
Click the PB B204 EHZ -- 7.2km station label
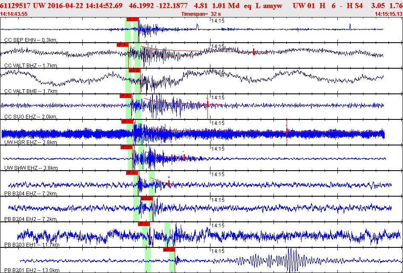31,194
